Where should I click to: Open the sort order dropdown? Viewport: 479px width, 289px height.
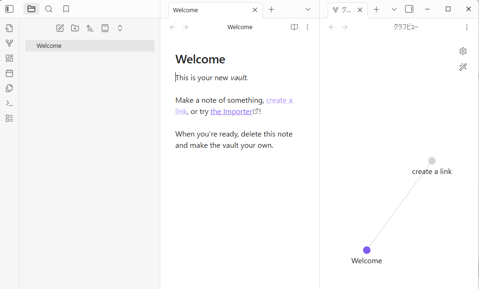pos(90,28)
